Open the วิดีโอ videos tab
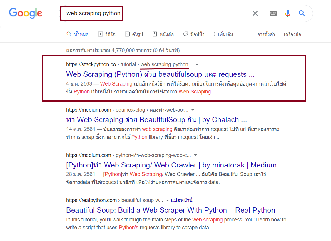Image resolution: width=331 pixels, height=241 pixels. tap(107, 34)
